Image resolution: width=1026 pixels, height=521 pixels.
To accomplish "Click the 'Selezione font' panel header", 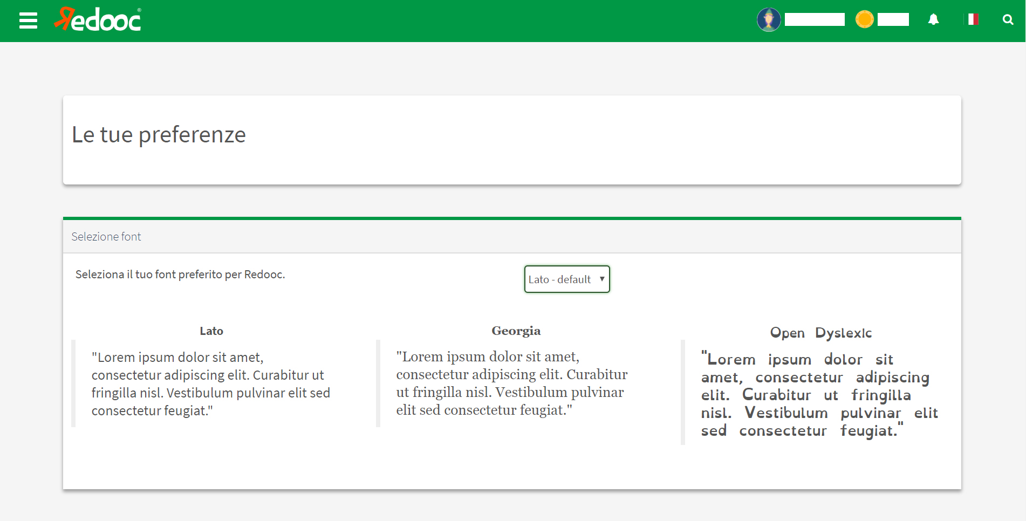I will 106,237.
